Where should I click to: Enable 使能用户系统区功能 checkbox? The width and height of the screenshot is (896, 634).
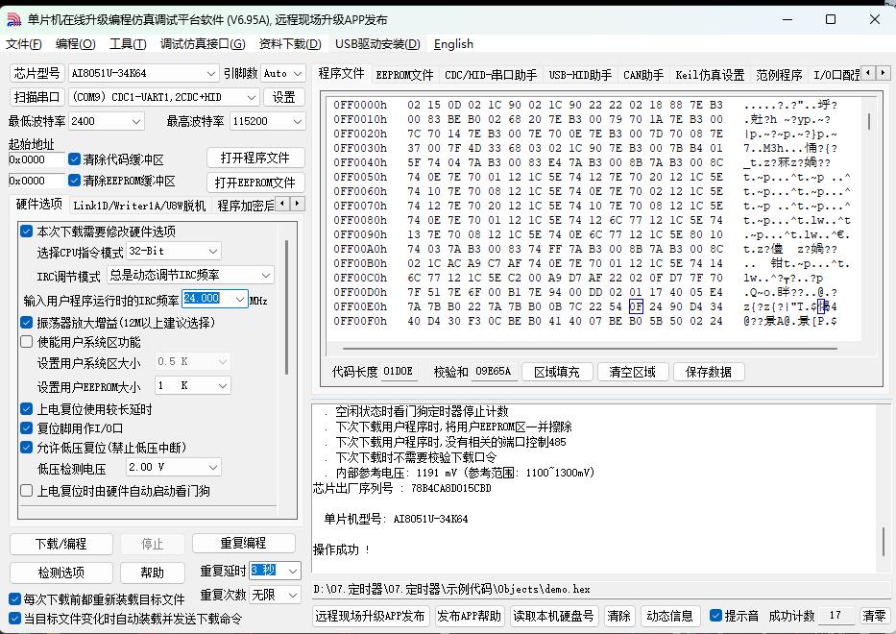[26, 342]
